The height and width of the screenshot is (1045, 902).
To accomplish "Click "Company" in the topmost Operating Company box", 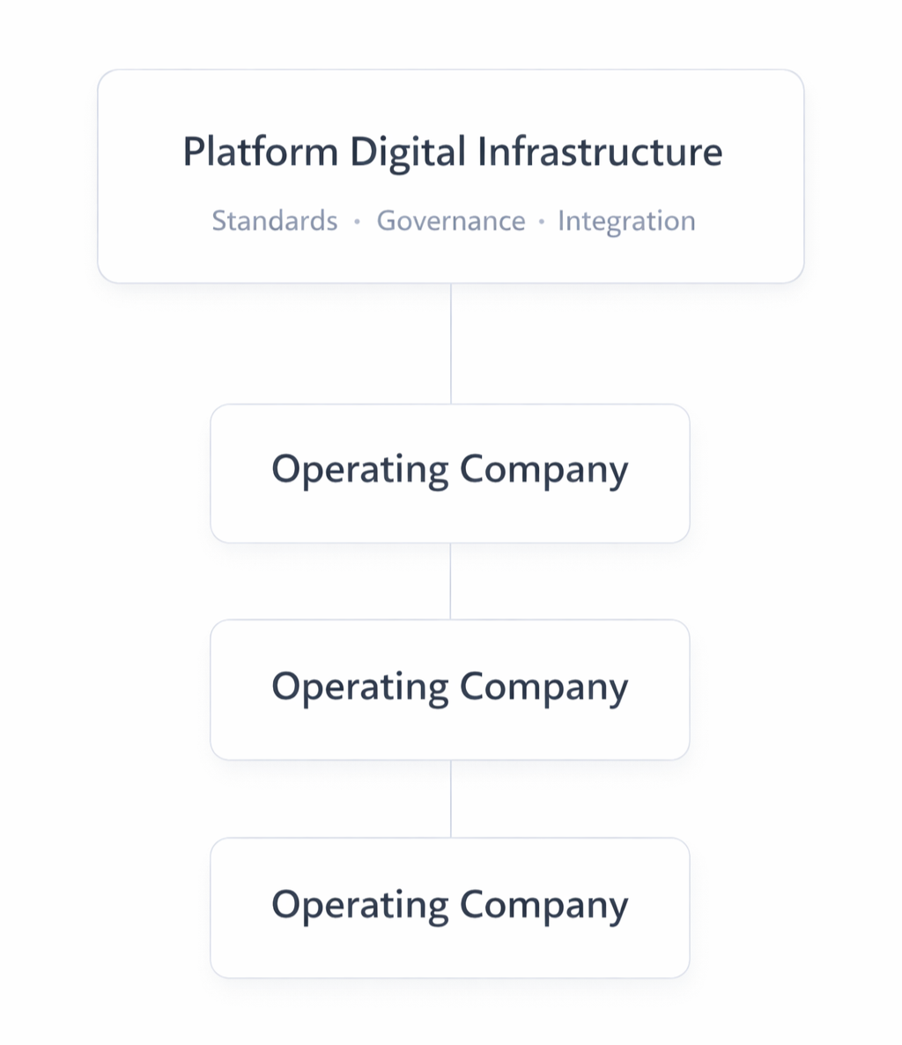I will 543,470.
